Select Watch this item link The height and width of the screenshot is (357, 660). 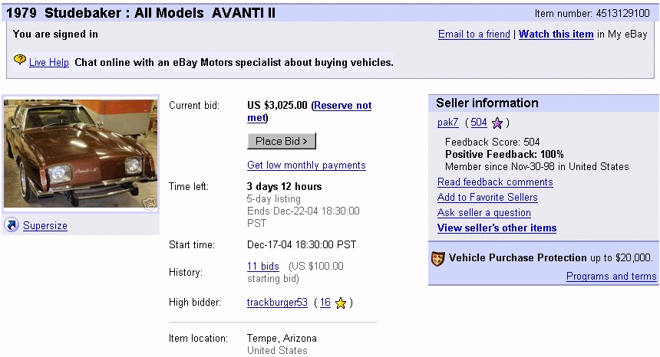[x=556, y=34]
